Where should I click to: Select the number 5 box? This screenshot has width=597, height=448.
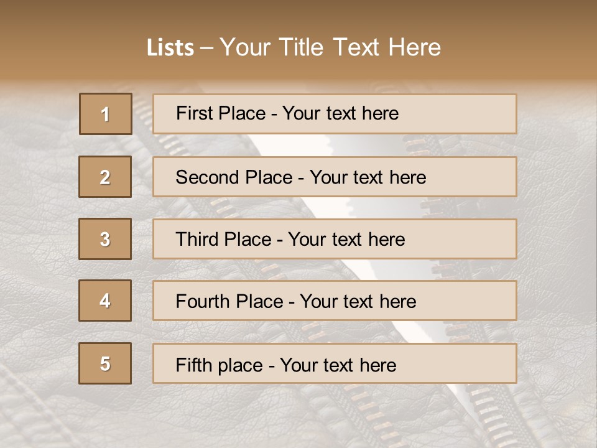(x=105, y=363)
